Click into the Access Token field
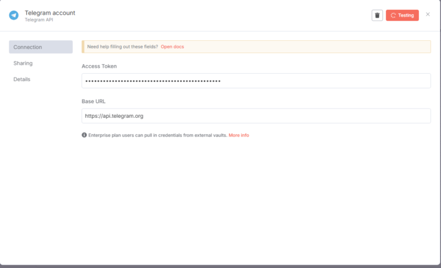Screen dimensions: 441x268 tap(256, 81)
